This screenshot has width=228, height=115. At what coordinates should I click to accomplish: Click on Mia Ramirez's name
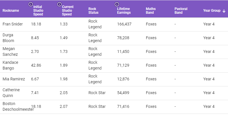[x=14, y=79]
